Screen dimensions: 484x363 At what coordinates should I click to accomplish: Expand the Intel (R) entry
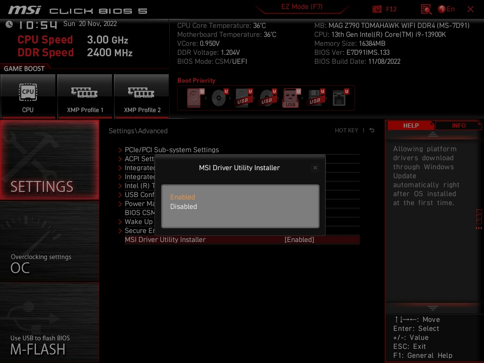tap(139, 185)
